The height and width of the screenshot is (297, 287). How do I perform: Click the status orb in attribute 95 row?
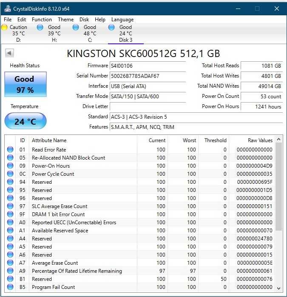point(10,190)
